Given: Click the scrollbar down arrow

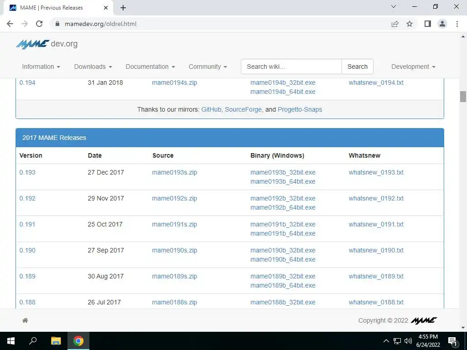Looking at the screenshot, I should point(463,328).
